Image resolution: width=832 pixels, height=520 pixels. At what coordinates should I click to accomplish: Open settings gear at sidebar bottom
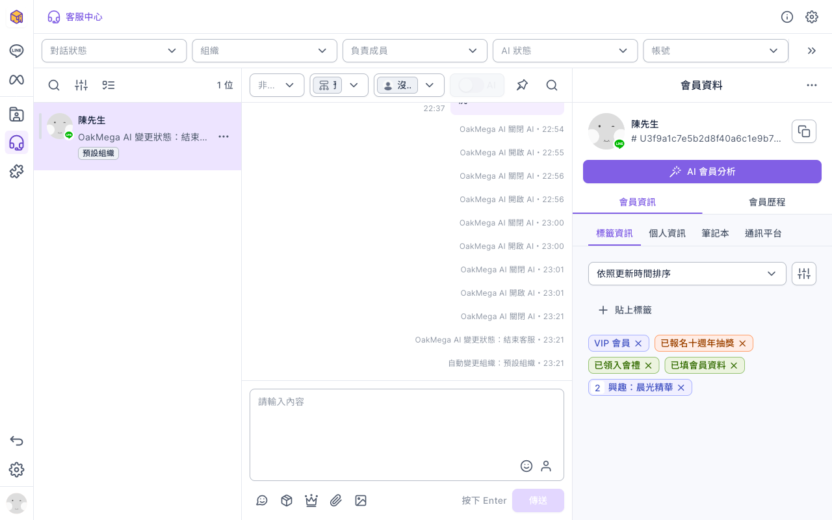click(x=16, y=469)
